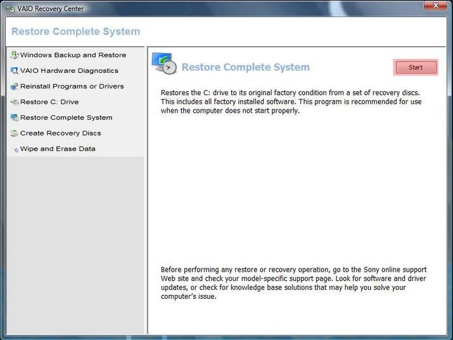Go to Reinstall Programs or Drivers
This screenshot has height=340, width=453.
(x=72, y=86)
